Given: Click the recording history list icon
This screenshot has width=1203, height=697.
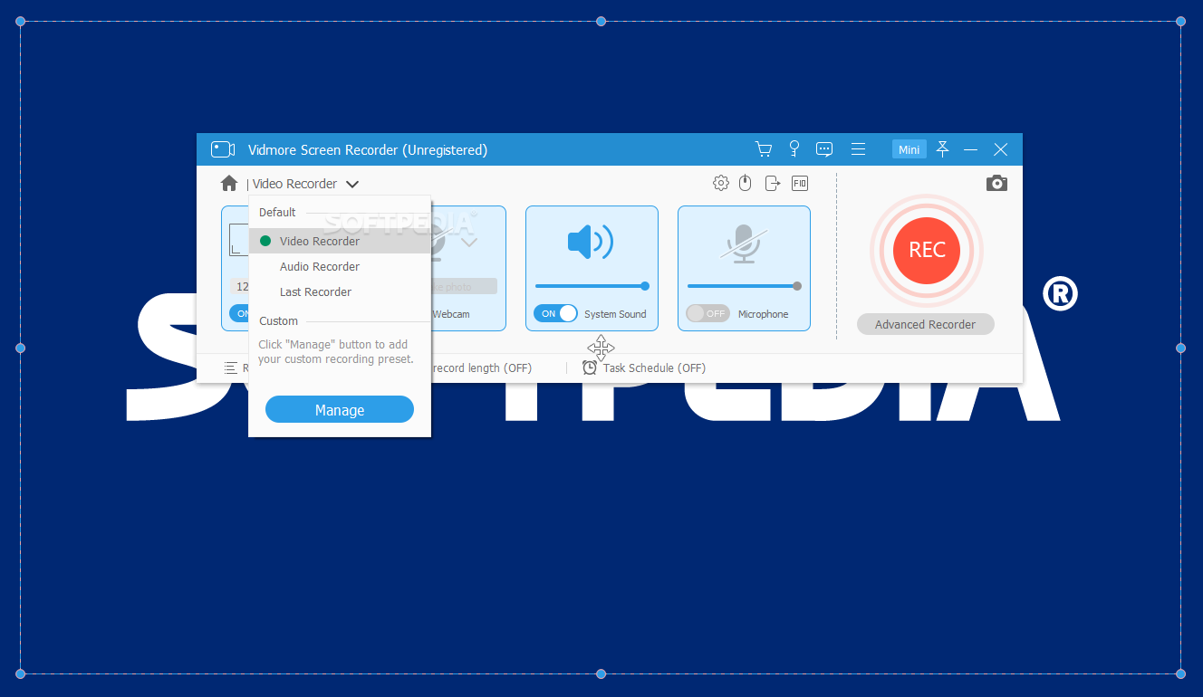Looking at the screenshot, I should point(231,368).
